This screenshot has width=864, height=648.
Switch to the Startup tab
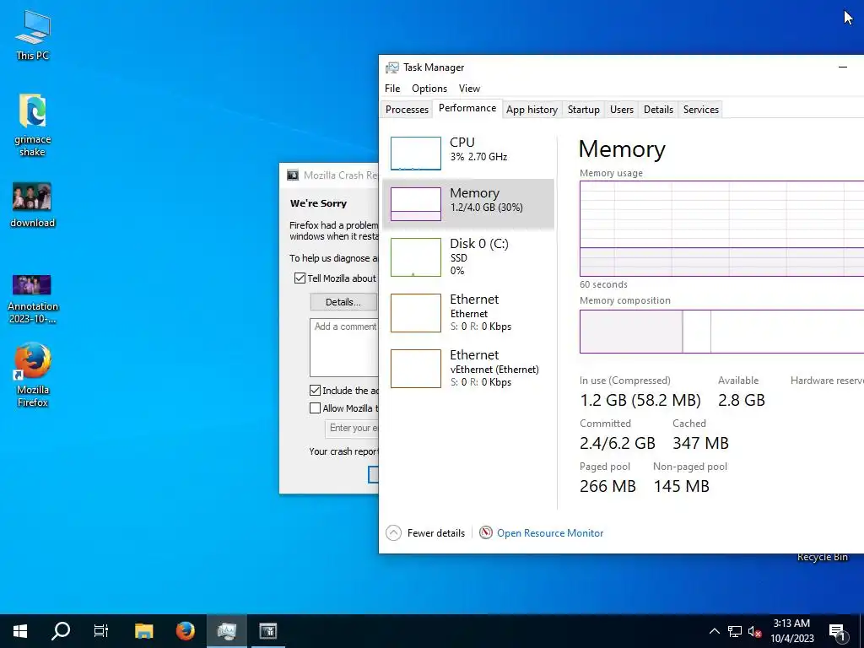click(x=584, y=109)
